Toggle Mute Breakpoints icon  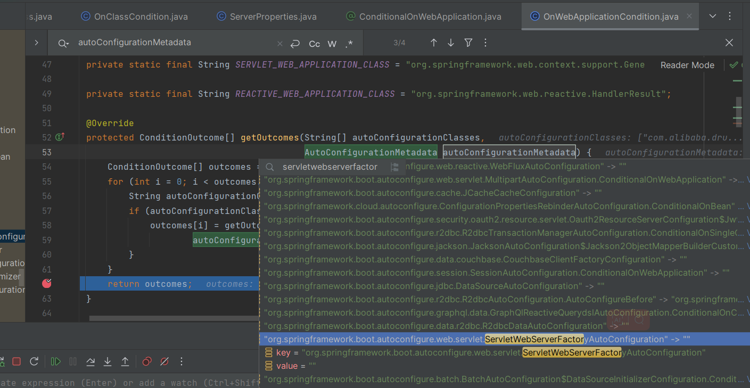(x=164, y=361)
